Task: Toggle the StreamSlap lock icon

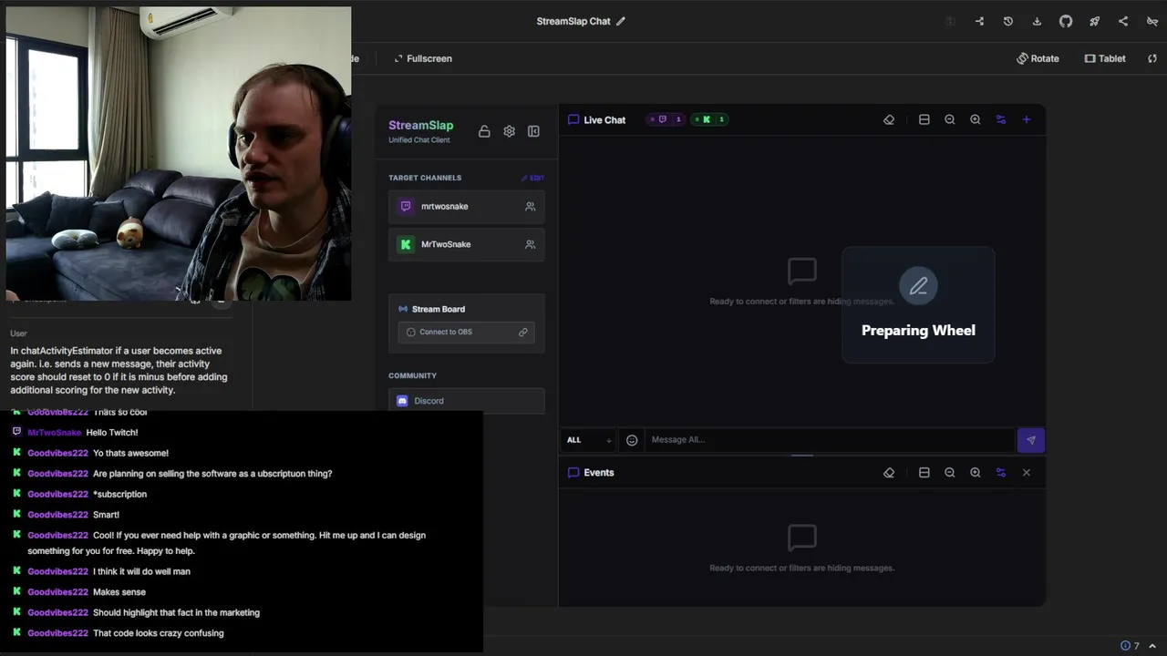Action: pyautogui.click(x=484, y=131)
